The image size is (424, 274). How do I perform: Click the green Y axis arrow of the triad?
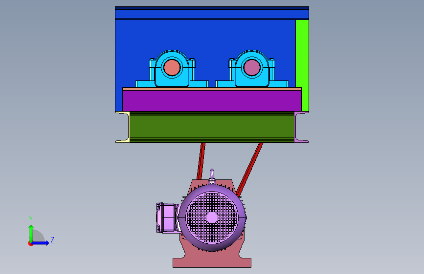pos(31,233)
